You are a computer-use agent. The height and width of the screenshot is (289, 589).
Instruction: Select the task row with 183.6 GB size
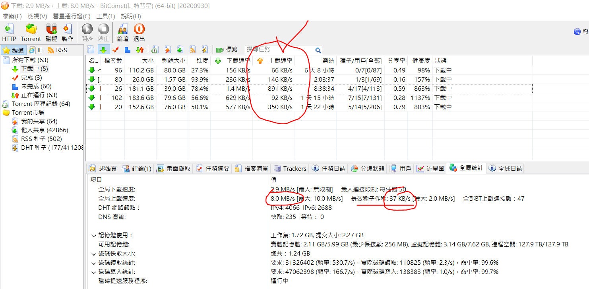[x=309, y=98]
